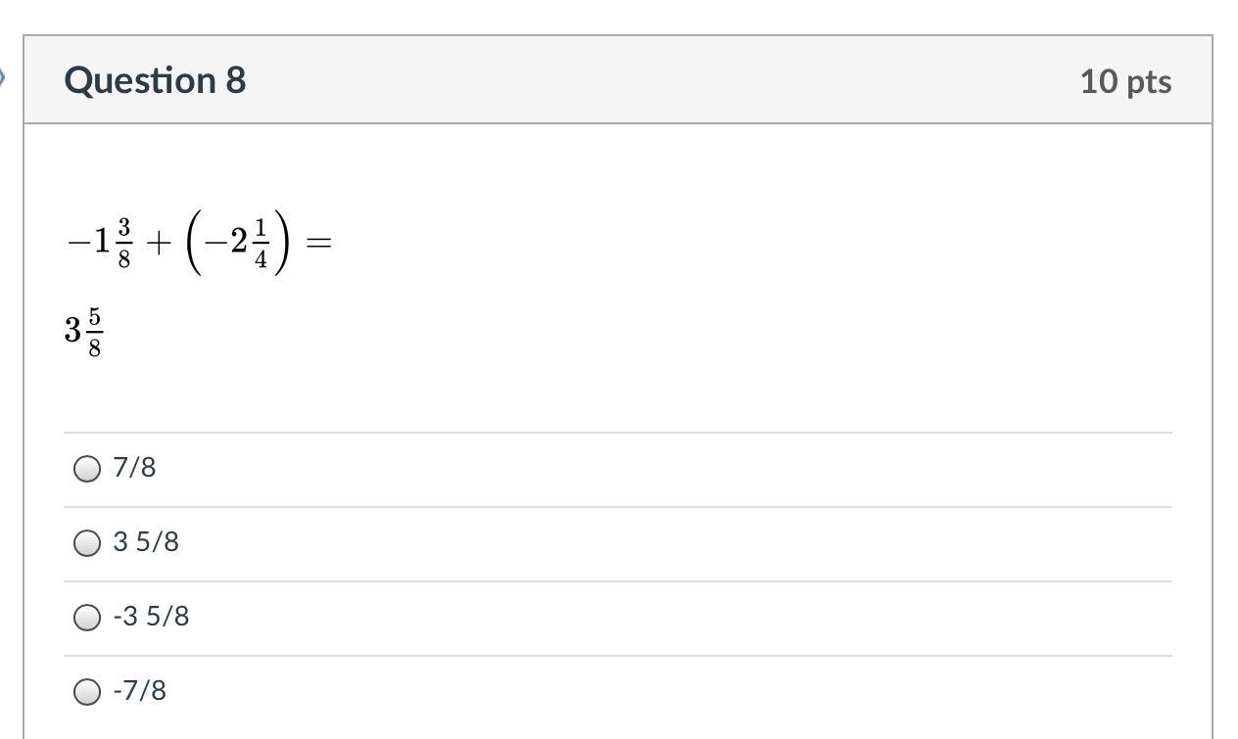Click the "7/8" answer label text

(134, 468)
